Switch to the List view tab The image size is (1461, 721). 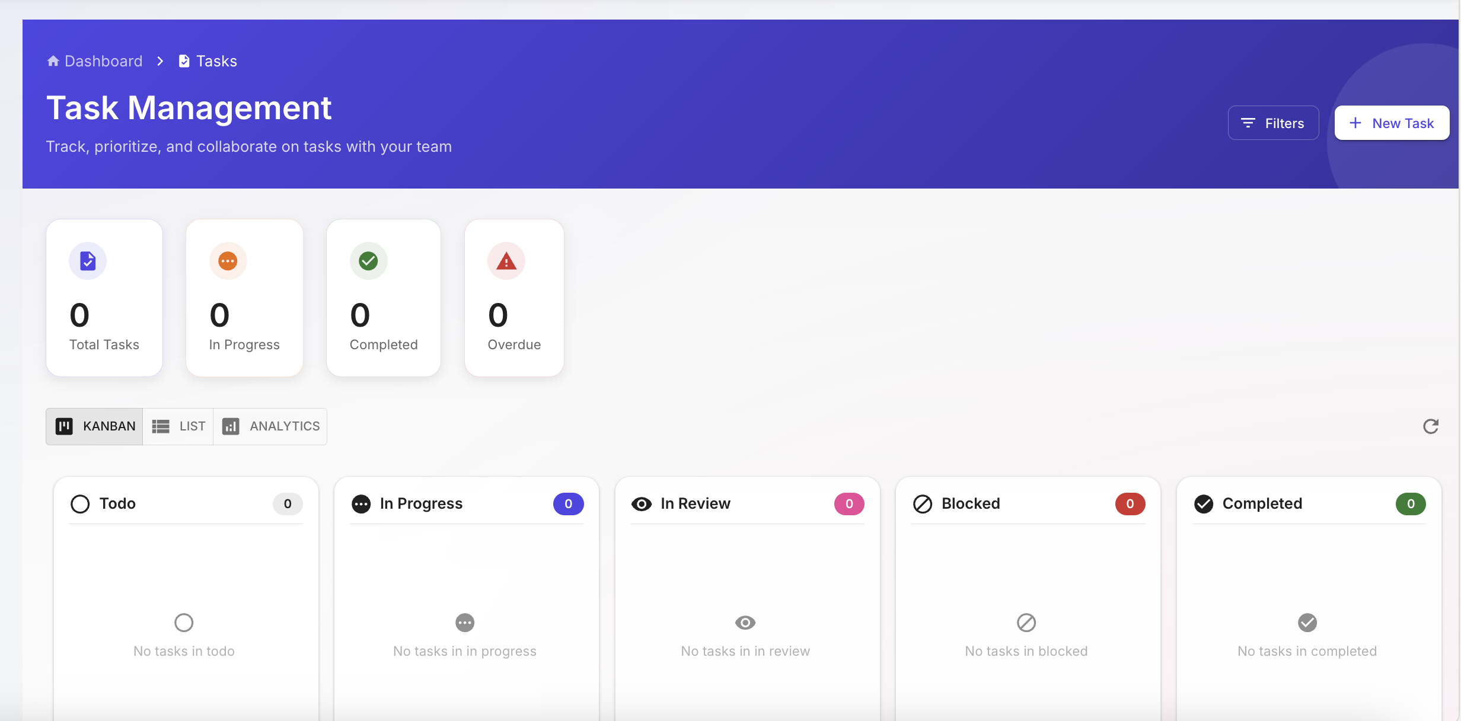coord(178,426)
